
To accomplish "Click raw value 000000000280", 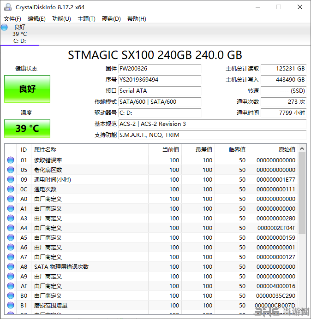I will (276, 219).
